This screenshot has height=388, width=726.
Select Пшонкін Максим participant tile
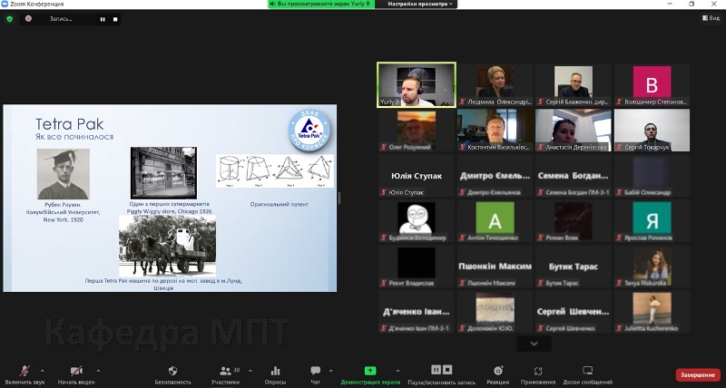pyautogui.click(x=495, y=267)
